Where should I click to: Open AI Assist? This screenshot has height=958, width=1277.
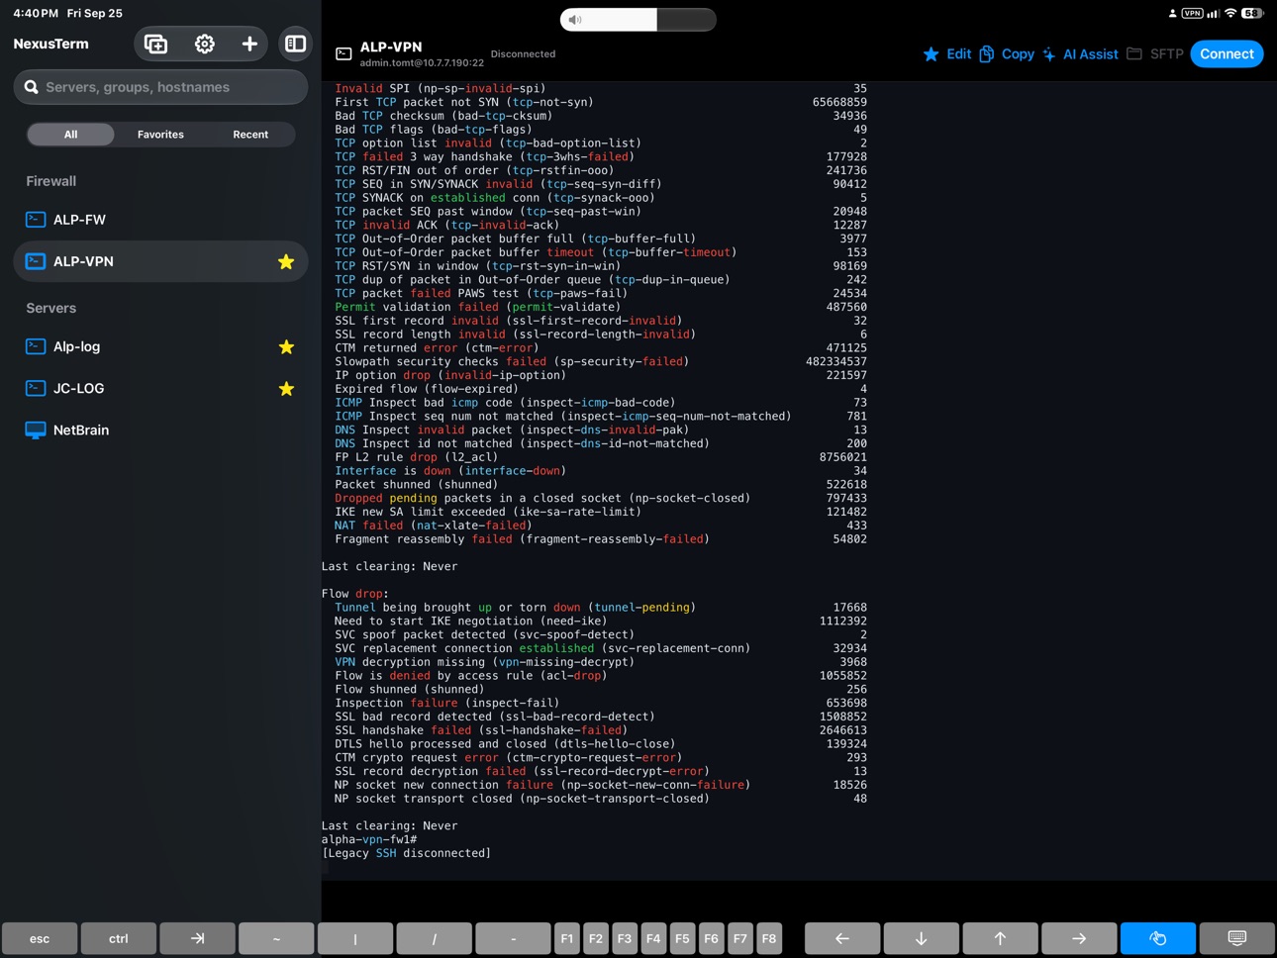point(1080,54)
